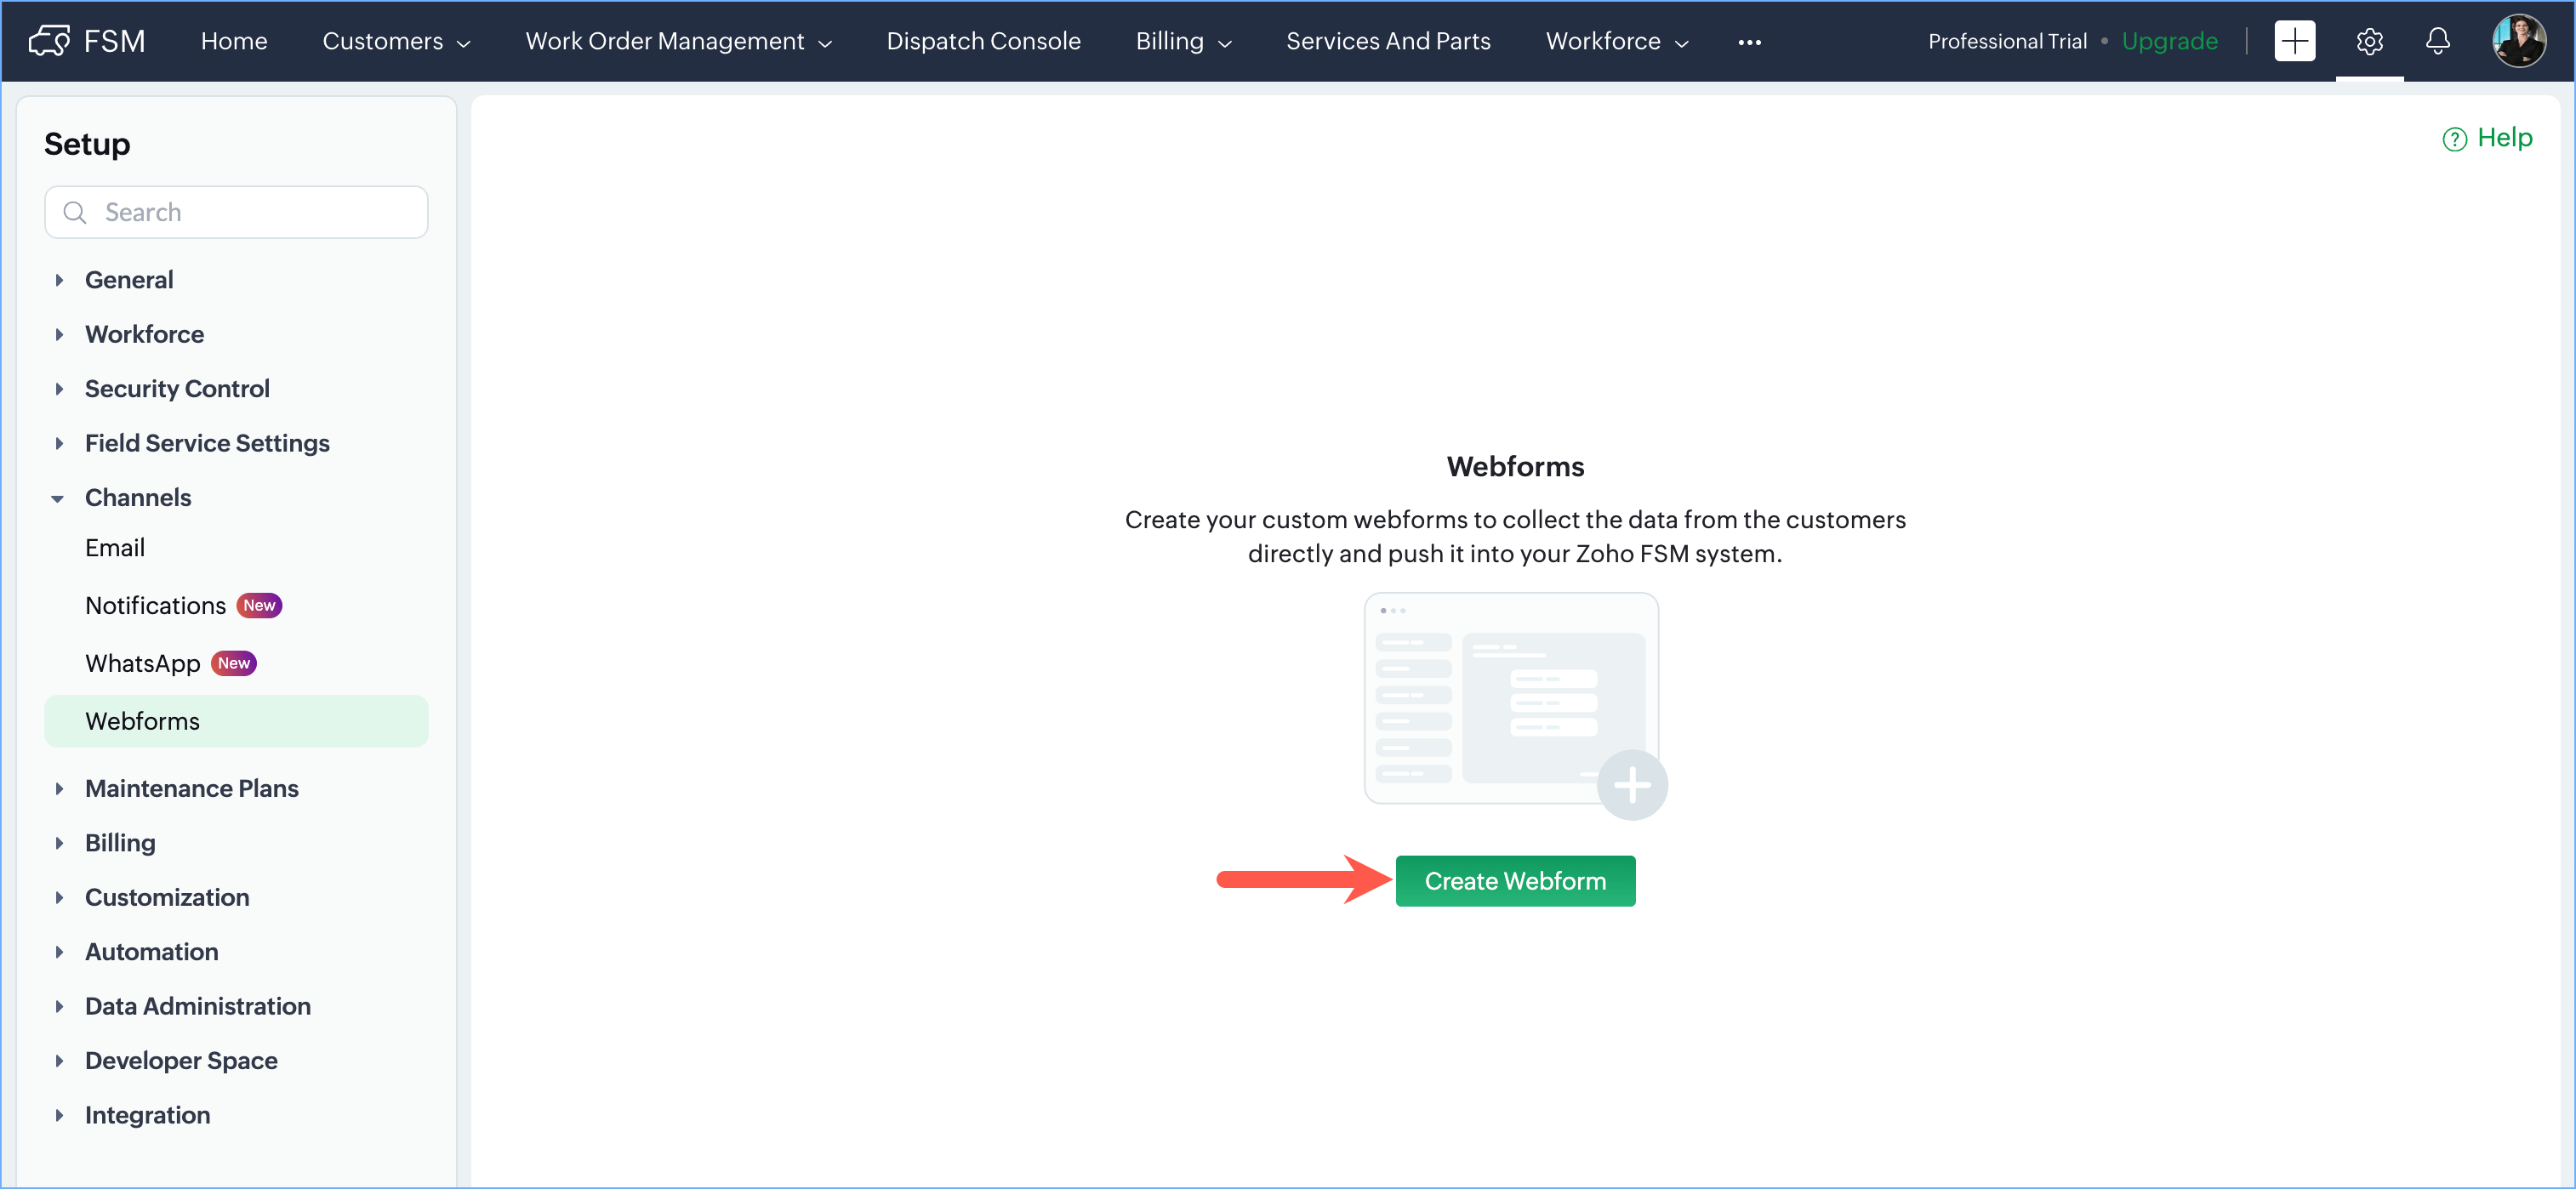The width and height of the screenshot is (2576, 1189).
Task: Click the Setup search field
Action: pyautogui.click(x=236, y=212)
